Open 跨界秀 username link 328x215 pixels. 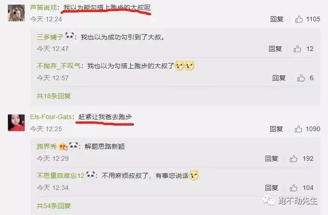point(47,147)
